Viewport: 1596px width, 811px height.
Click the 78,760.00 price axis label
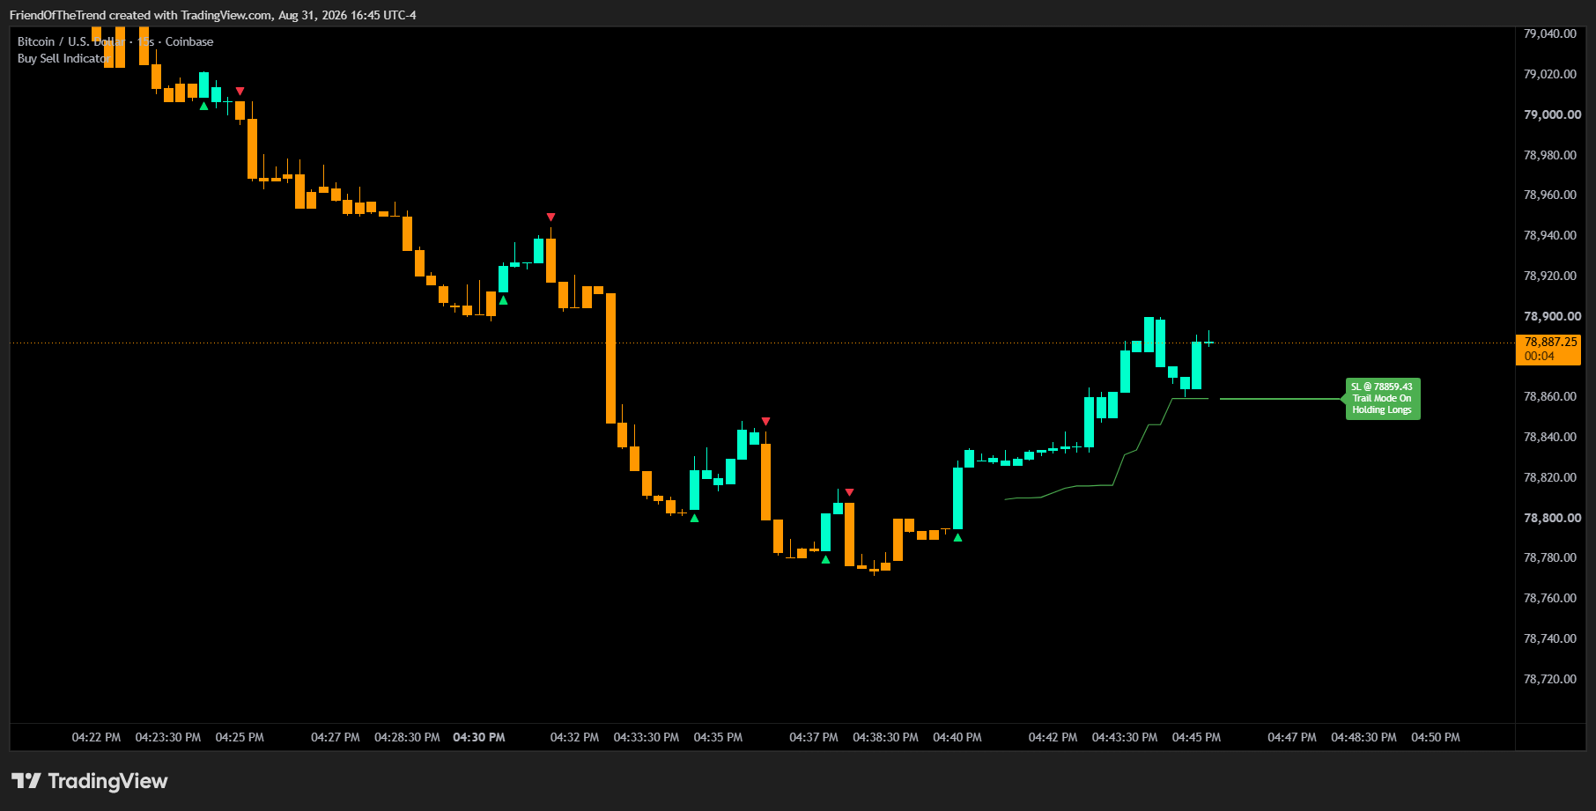1550,598
